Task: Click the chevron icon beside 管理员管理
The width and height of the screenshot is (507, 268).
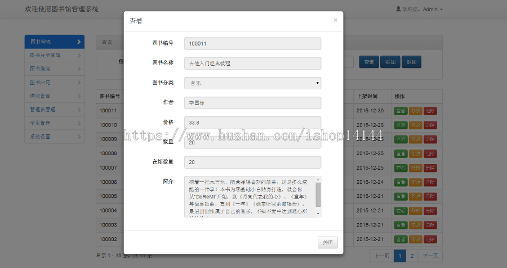Action: [x=79, y=110]
